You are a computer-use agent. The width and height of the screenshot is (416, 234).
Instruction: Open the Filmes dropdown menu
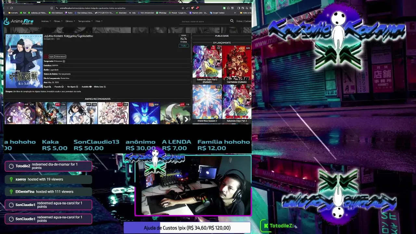(58, 21)
